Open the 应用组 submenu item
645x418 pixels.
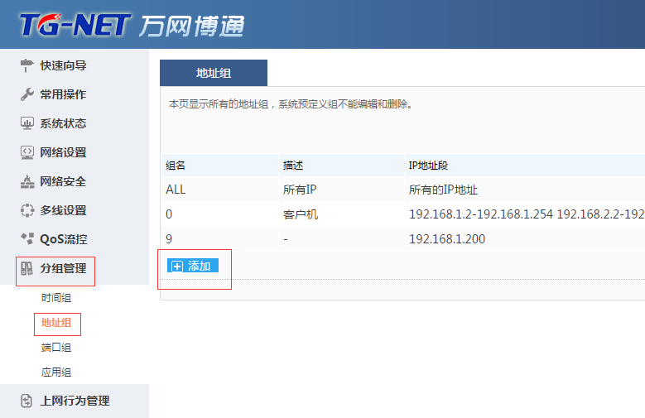pos(56,372)
